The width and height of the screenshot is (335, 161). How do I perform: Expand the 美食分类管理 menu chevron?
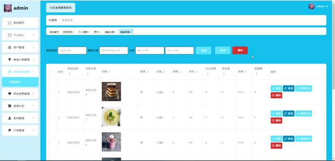coord(33,60)
